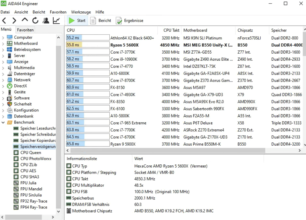Click the 55.2 ns Athlon64 result bar
This screenshot has height=220, width=306.
(88, 38)
